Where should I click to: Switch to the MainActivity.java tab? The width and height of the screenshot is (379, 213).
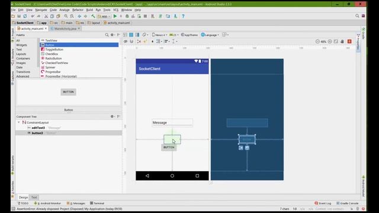tap(65, 28)
